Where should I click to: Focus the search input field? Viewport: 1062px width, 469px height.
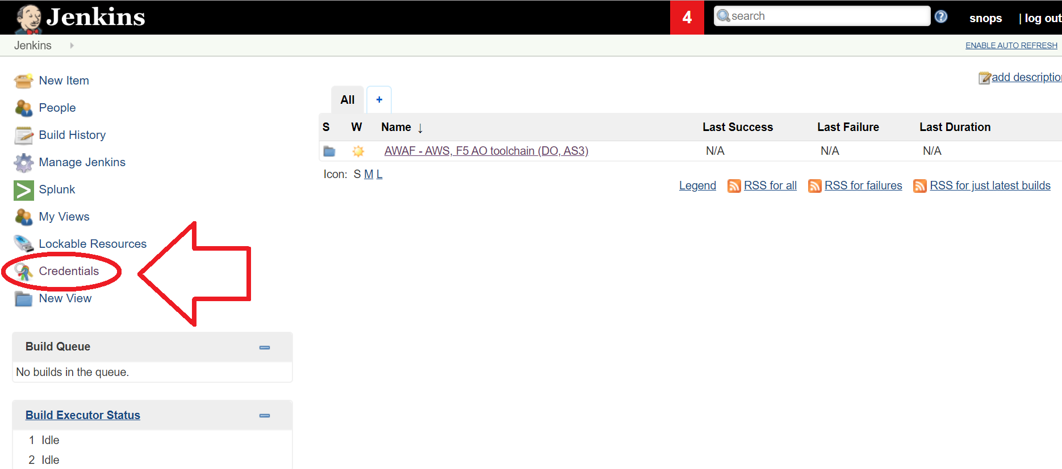[x=822, y=16]
